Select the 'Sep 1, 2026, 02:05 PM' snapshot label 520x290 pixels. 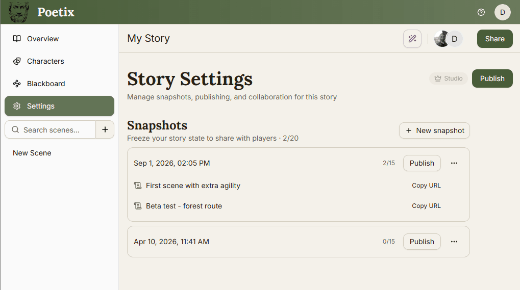tap(172, 163)
